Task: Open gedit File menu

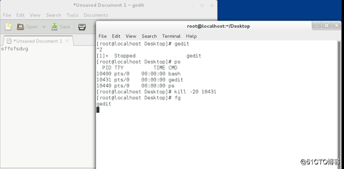Action: [7, 15]
